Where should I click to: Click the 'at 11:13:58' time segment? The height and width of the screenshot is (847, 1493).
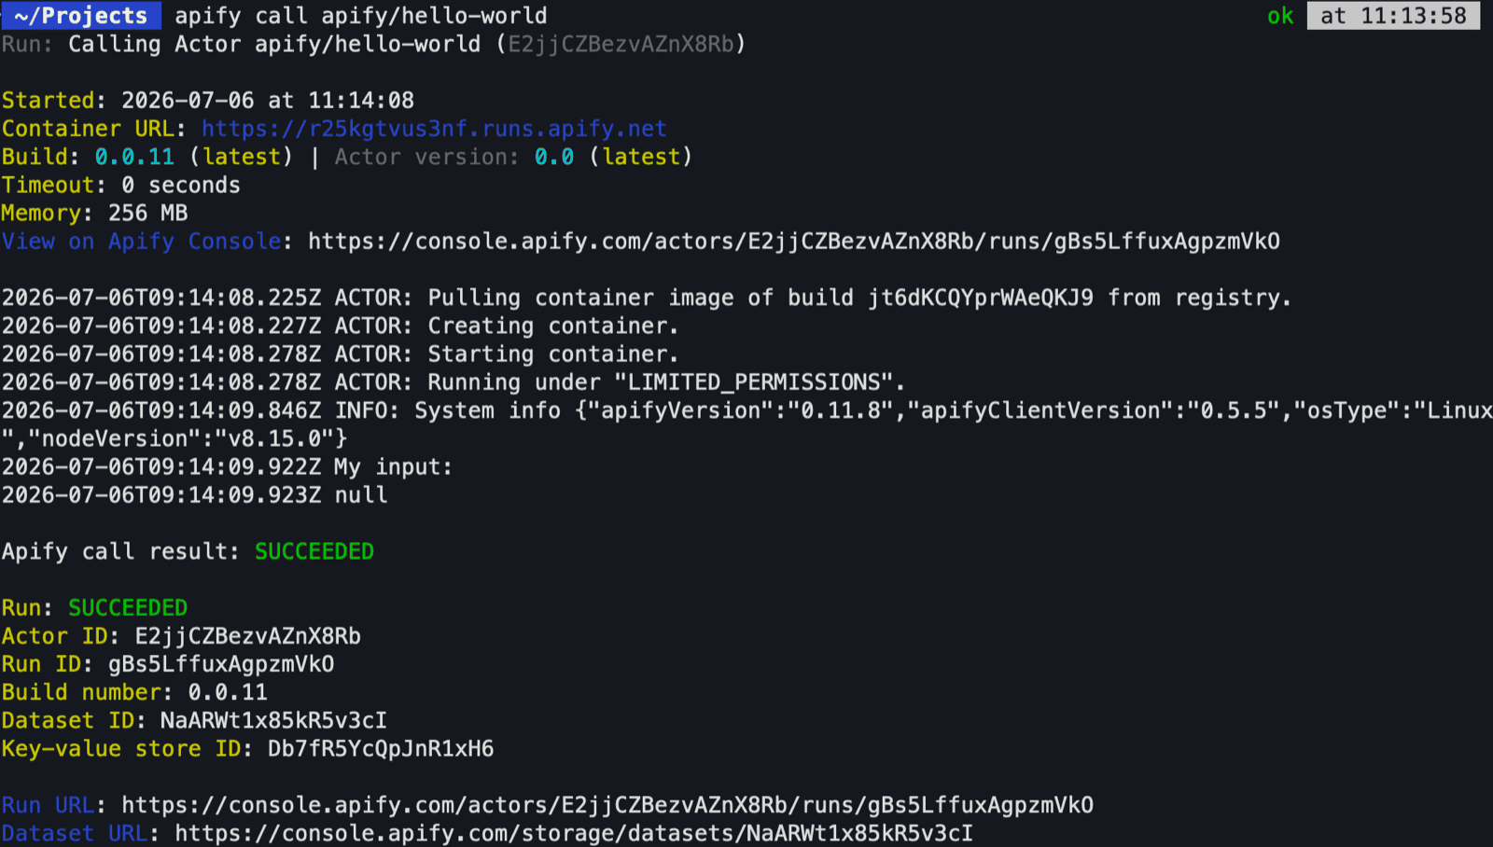pos(1393,16)
